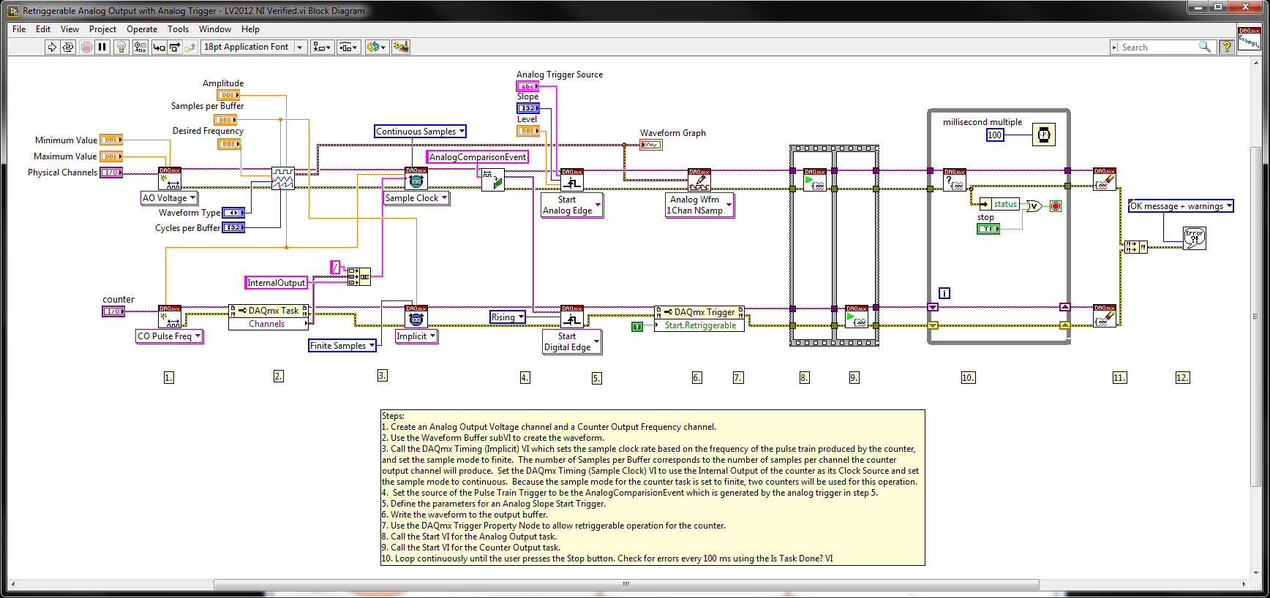Open the CO Pulse Freq selector
Image resolution: width=1270 pixels, height=598 pixels.
pyautogui.click(x=169, y=336)
